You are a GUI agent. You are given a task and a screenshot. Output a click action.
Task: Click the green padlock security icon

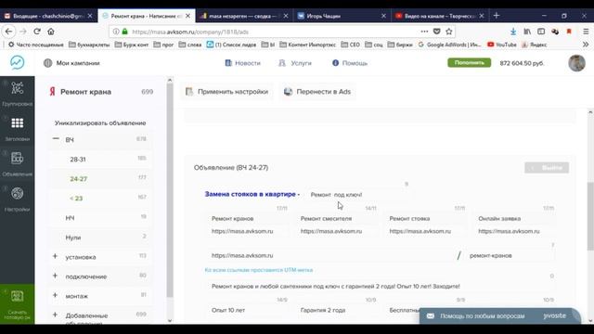point(125,32)
